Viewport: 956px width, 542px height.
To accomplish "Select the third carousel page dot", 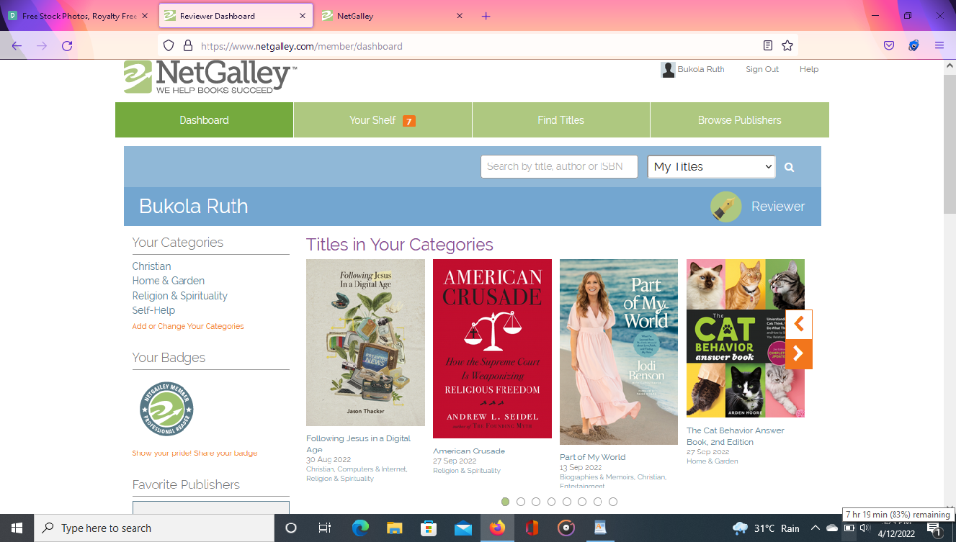I will tap(536, 502).
